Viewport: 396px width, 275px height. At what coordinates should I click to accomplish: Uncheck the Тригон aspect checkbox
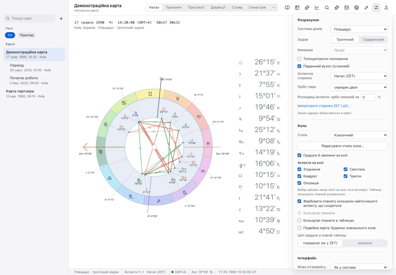[x=346, y=176]
